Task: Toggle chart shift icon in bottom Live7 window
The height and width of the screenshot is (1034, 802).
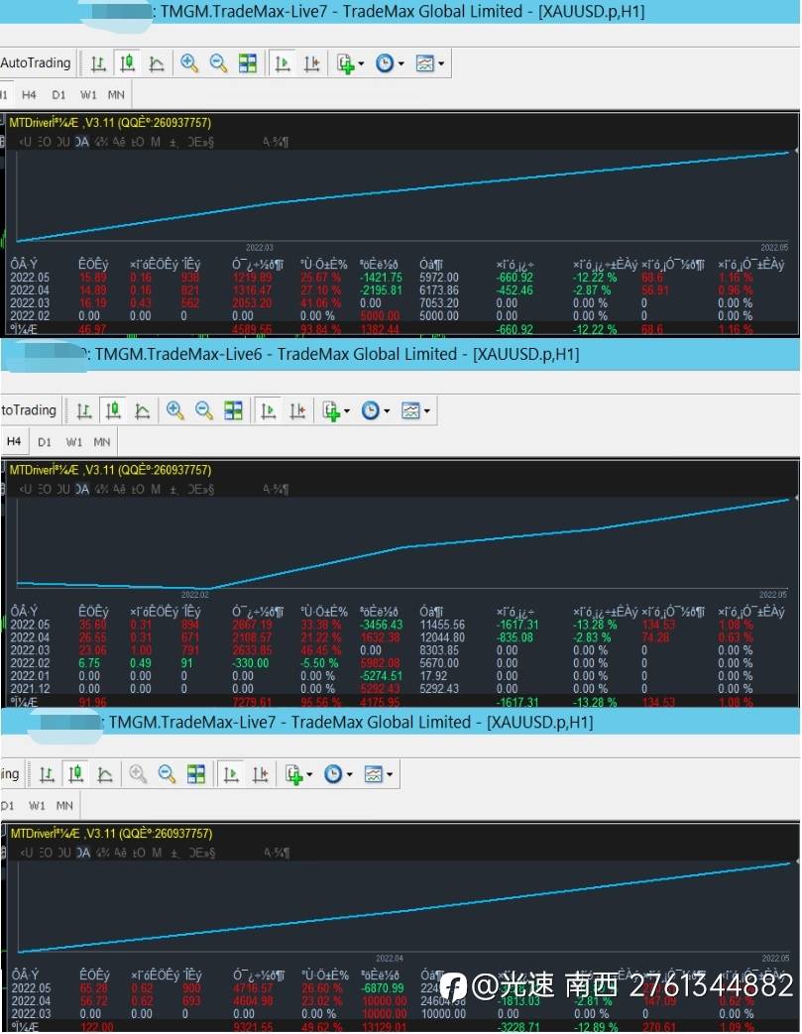Action: [259, 773]
